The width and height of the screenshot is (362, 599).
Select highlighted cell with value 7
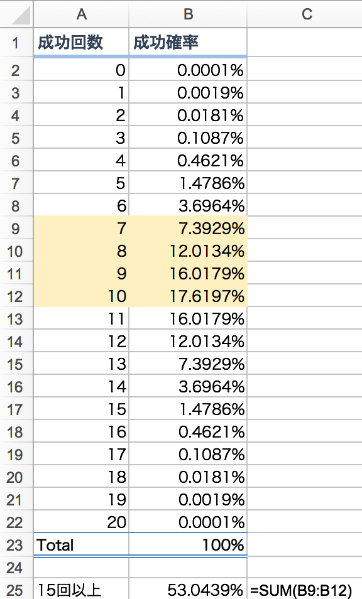81,229
